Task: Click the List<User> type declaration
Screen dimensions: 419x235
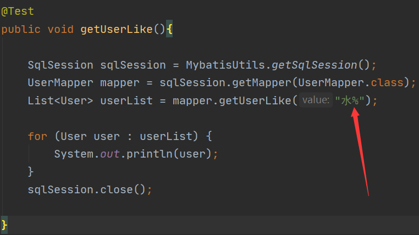Action: tap(60, 100)
